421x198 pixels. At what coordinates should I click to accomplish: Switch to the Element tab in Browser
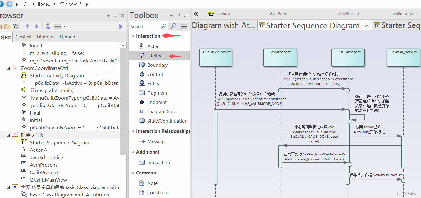68,37
